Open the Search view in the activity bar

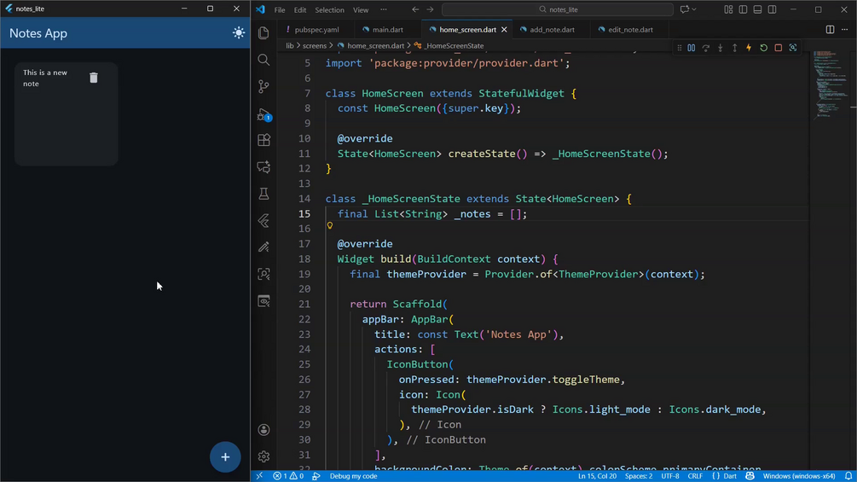(263, 60)
